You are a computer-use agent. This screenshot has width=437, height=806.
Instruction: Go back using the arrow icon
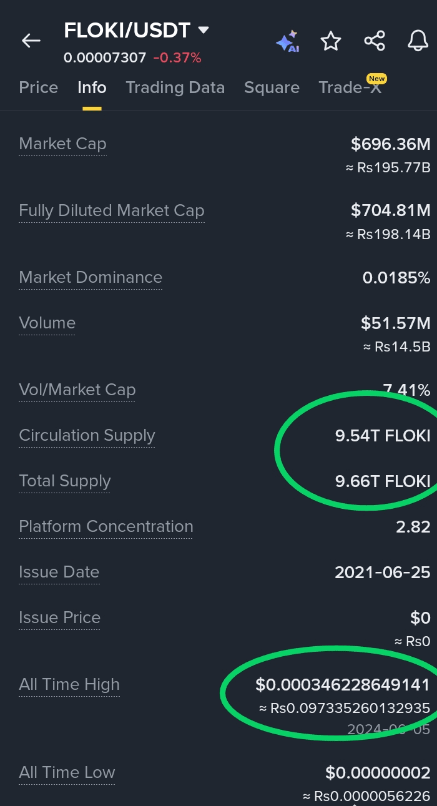31,41
